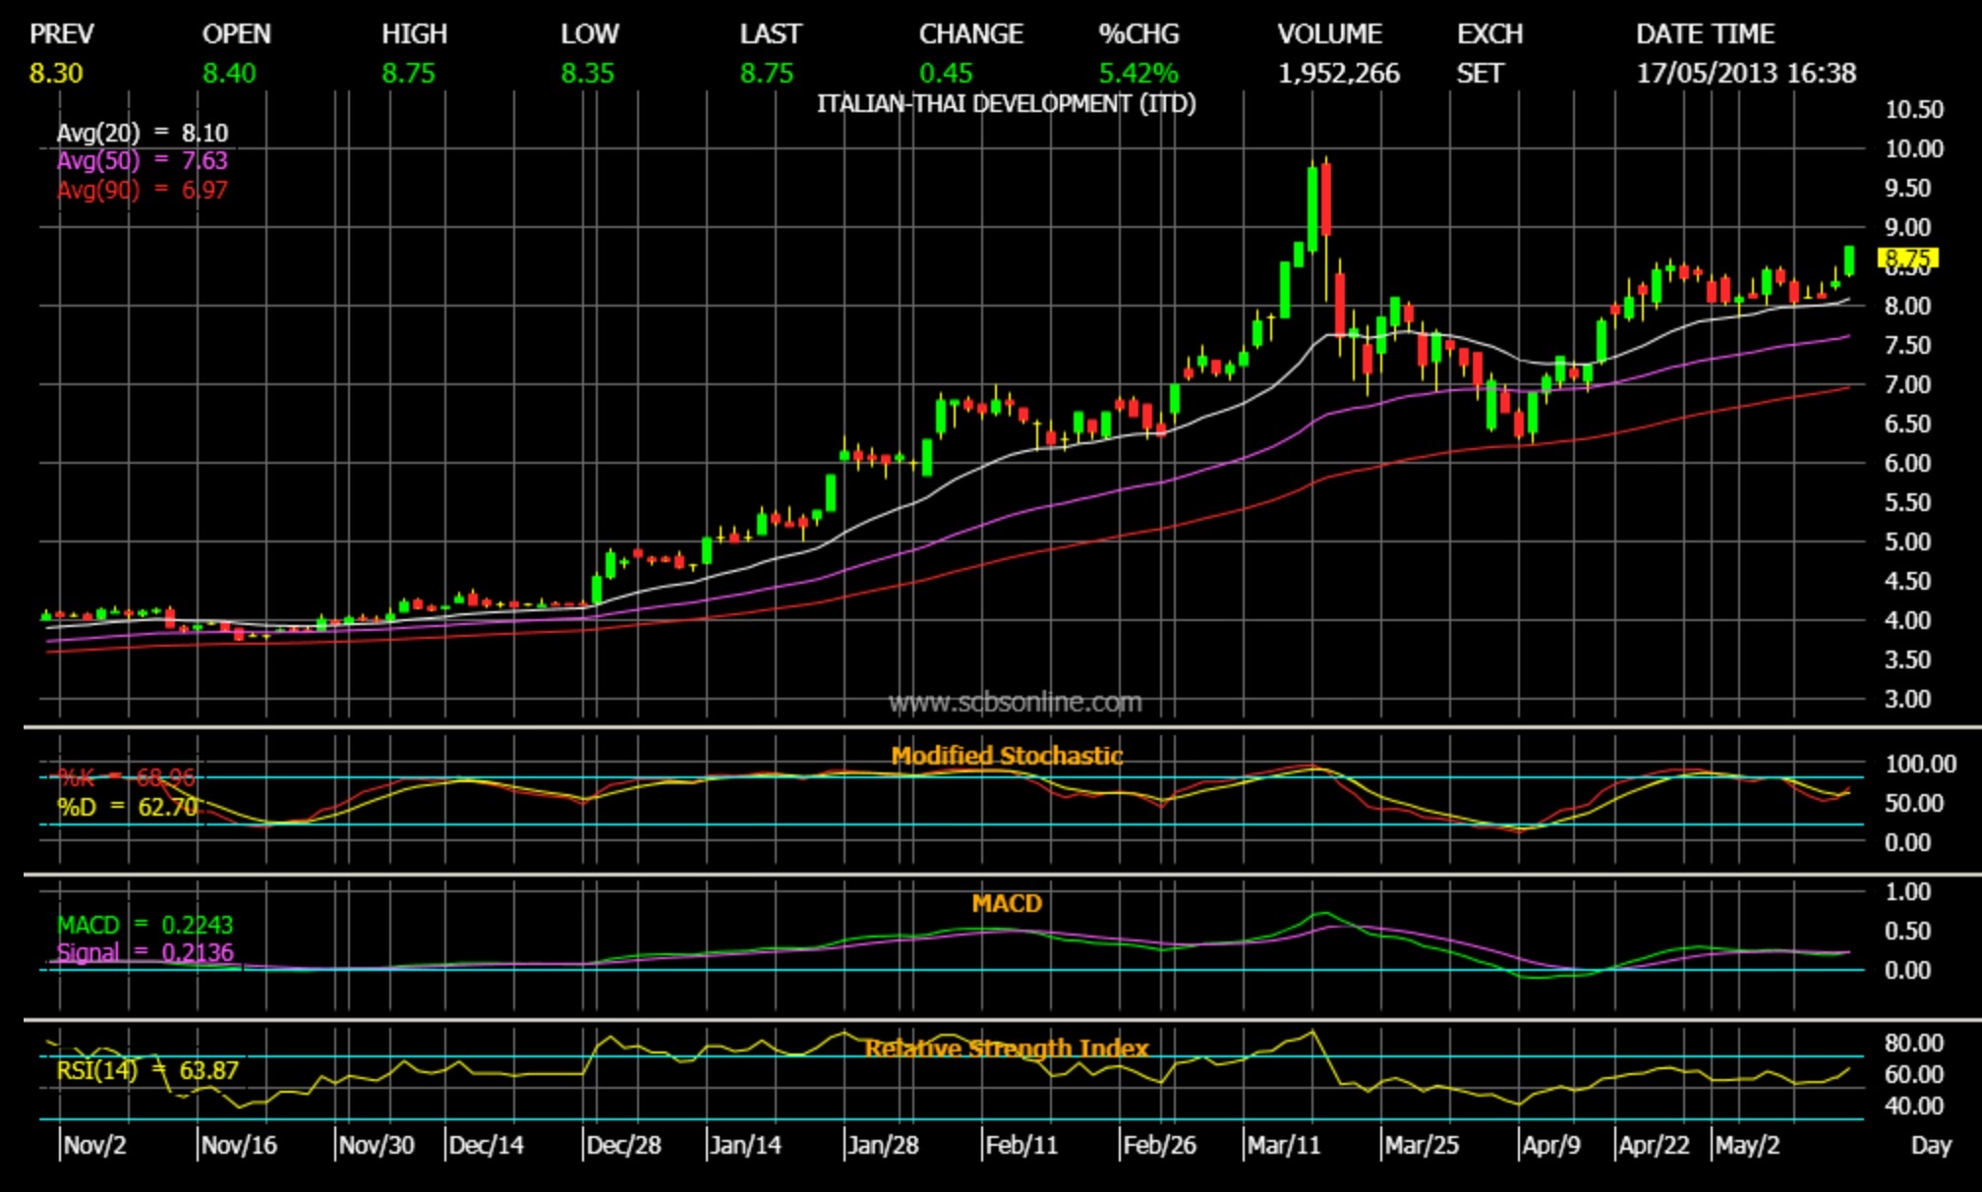Click the yellow 8.75 last price marker
This screenshot has width=1982, height=1192.
click(1907, 257)
